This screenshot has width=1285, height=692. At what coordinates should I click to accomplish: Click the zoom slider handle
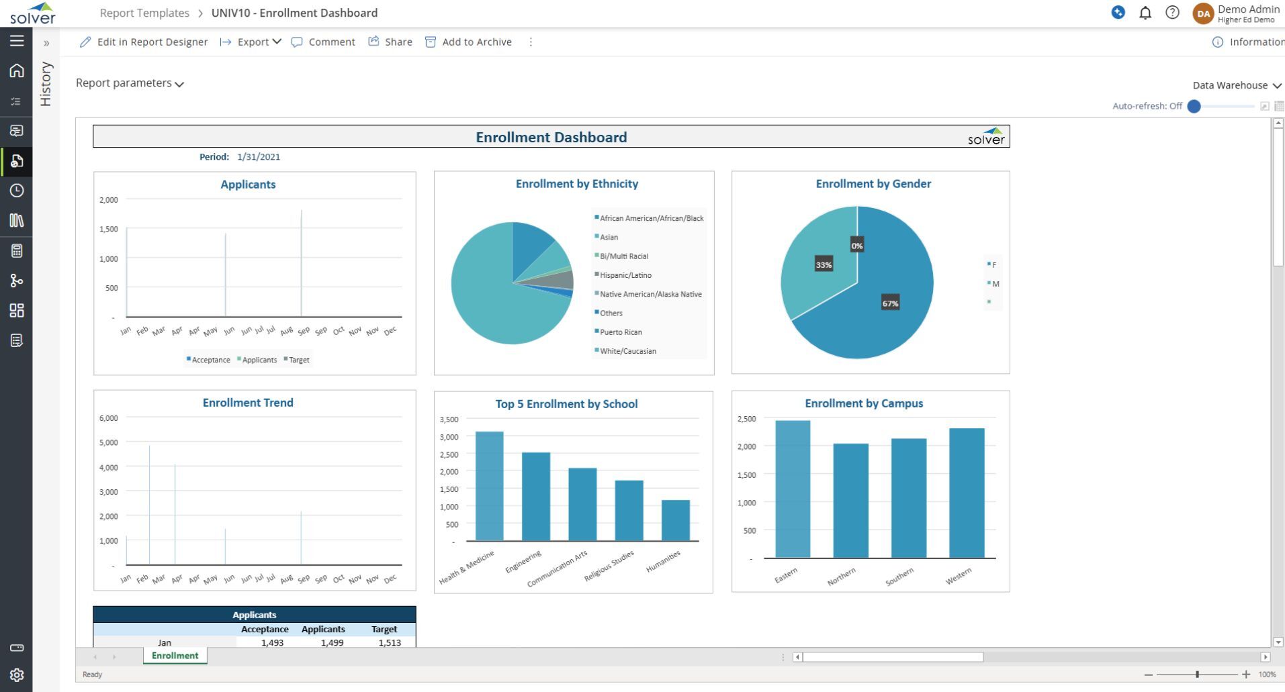[1197, 674]
